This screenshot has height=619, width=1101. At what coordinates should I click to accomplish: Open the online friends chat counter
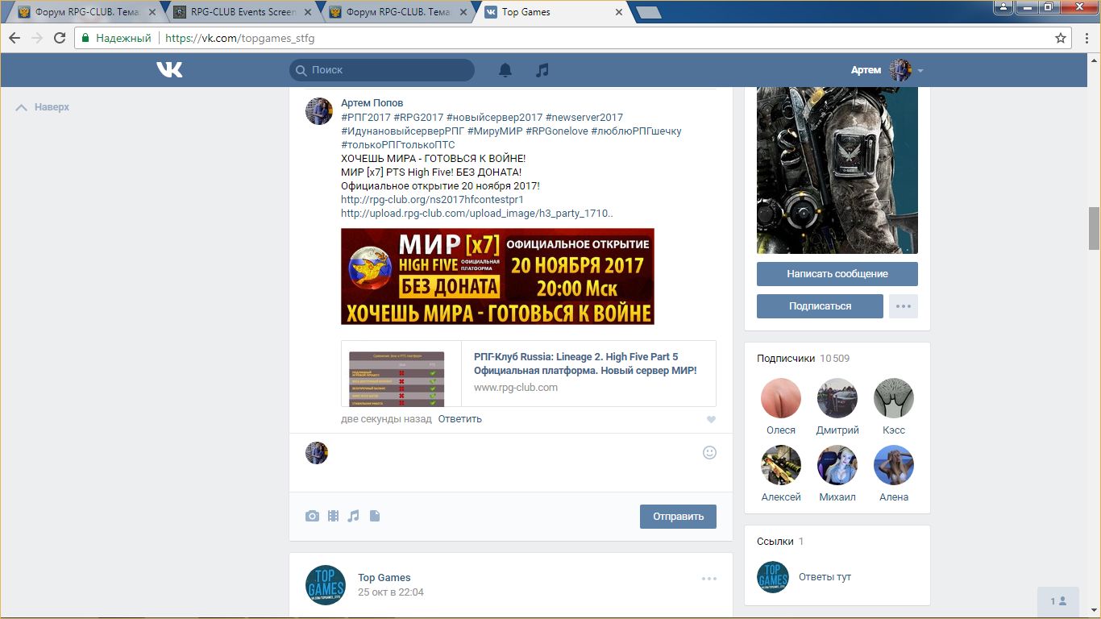(x=1058, y=601)
